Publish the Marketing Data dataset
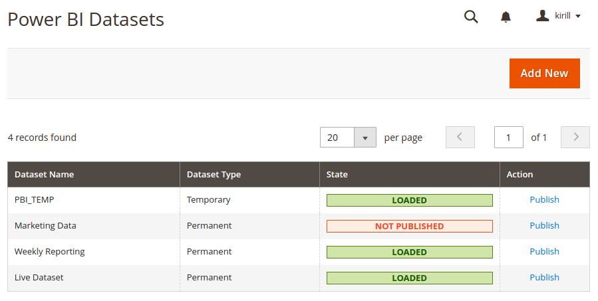Screen dimensions: 598x301 tap(544, 225)
